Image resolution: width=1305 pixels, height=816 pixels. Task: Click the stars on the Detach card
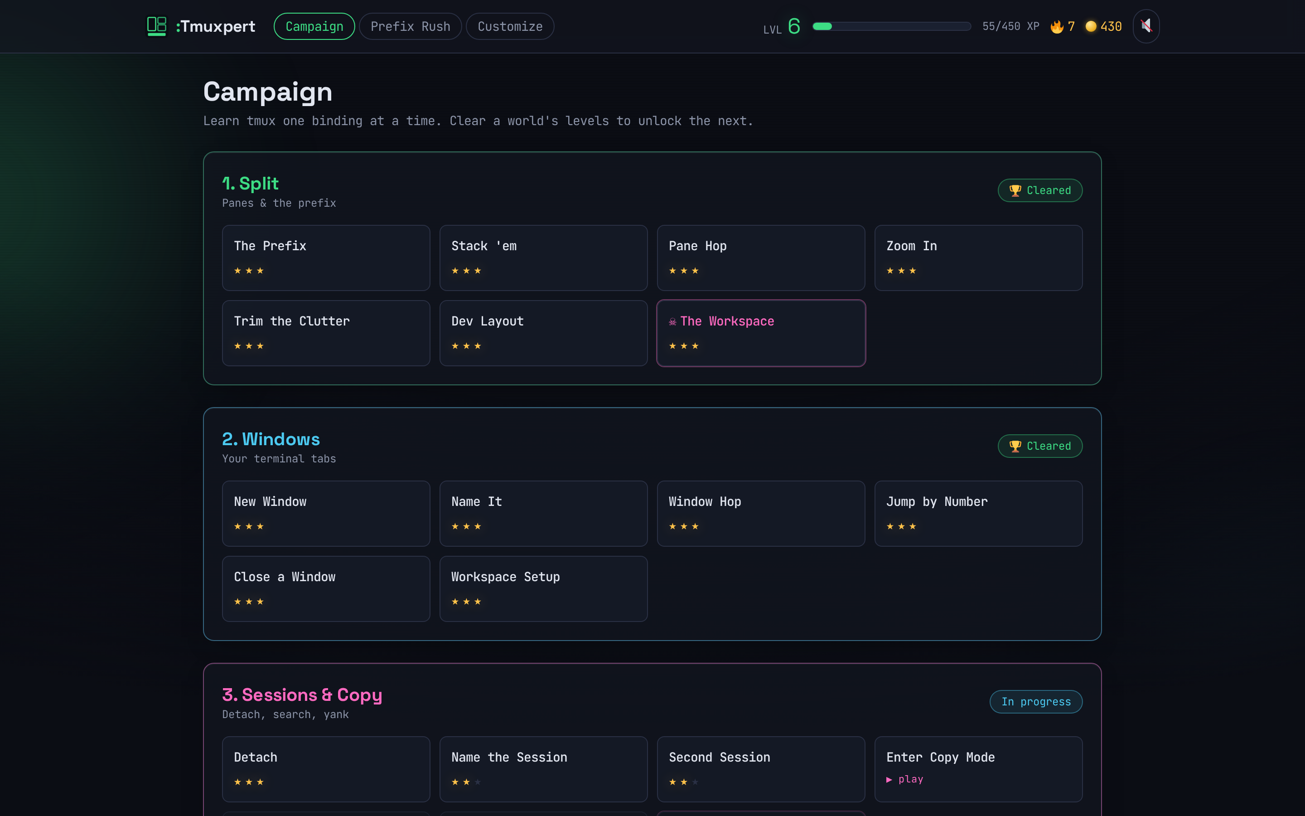tap(249, 782)
